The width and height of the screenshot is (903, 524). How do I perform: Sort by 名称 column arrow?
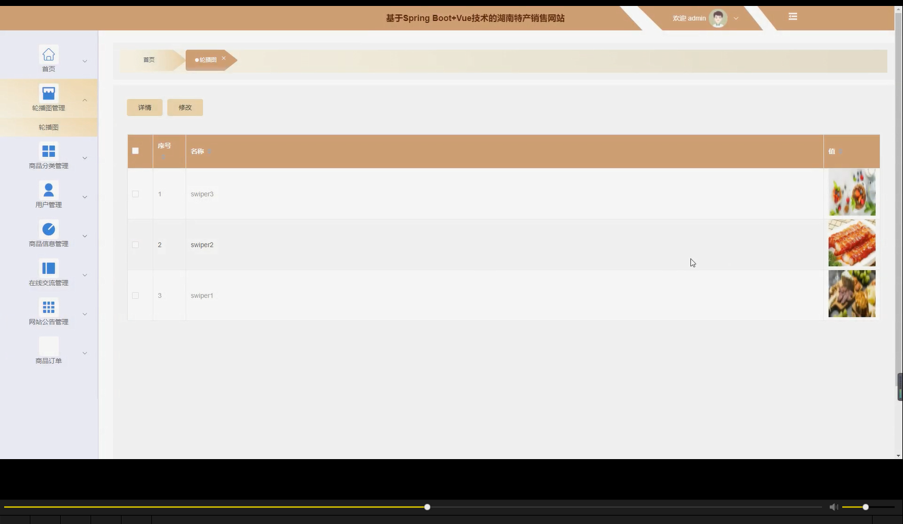(210, 151)
